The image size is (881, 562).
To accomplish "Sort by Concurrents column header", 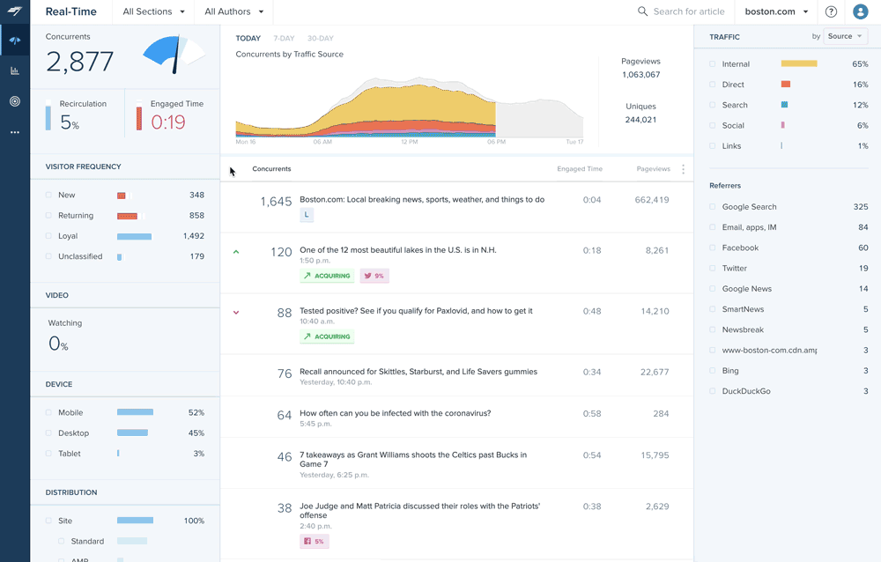I will point(271,168).
